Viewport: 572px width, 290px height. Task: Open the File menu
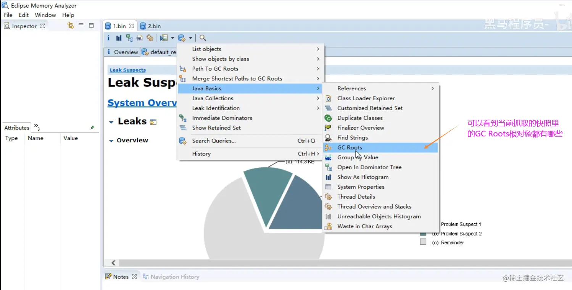(8, 15)
